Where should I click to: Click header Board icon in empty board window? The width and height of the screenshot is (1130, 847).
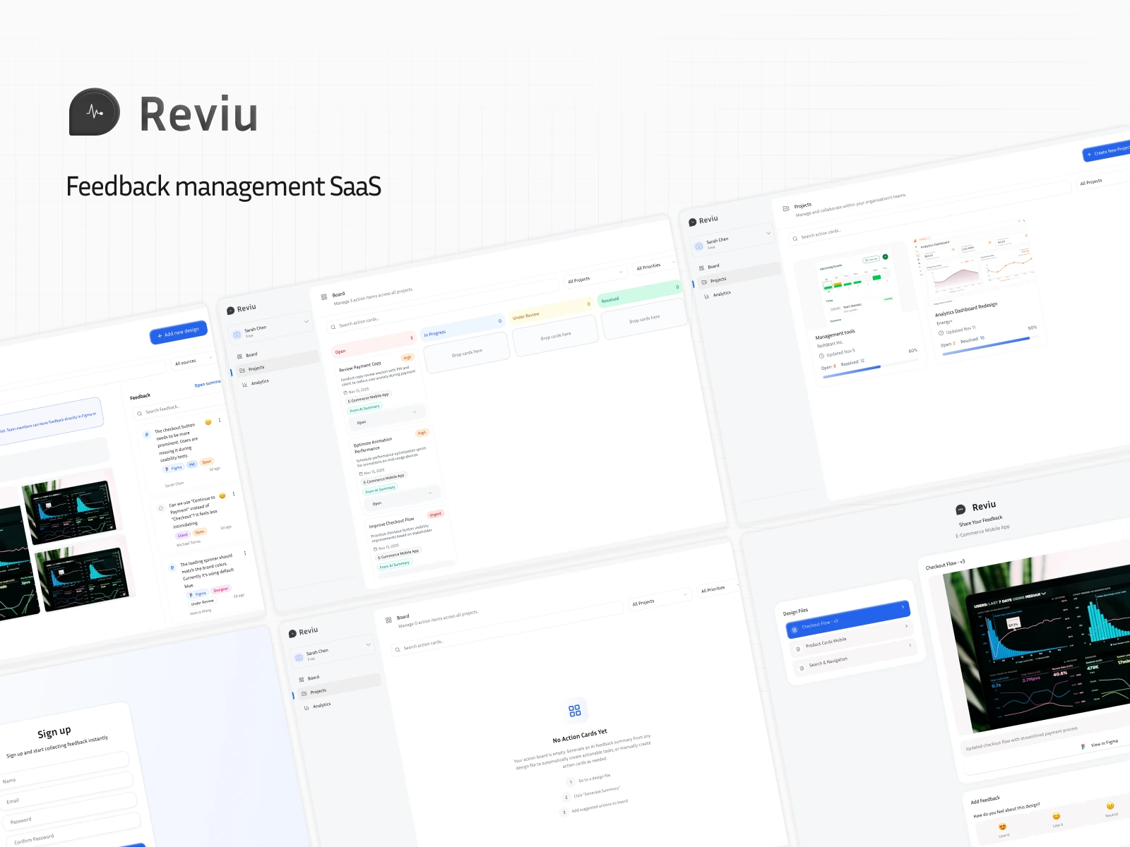[x=388, y=620]
